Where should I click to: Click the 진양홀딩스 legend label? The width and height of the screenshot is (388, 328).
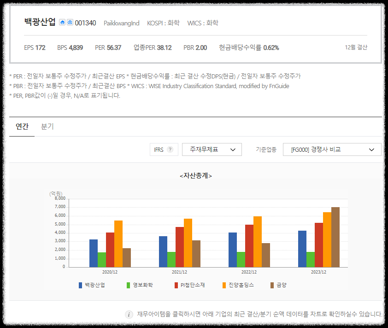(x=241, y=285)
